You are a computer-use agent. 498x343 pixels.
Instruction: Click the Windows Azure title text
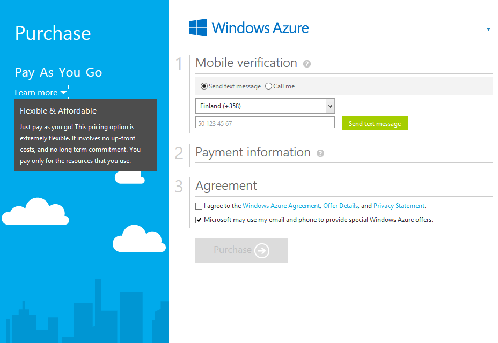click(x=260, y=28)
